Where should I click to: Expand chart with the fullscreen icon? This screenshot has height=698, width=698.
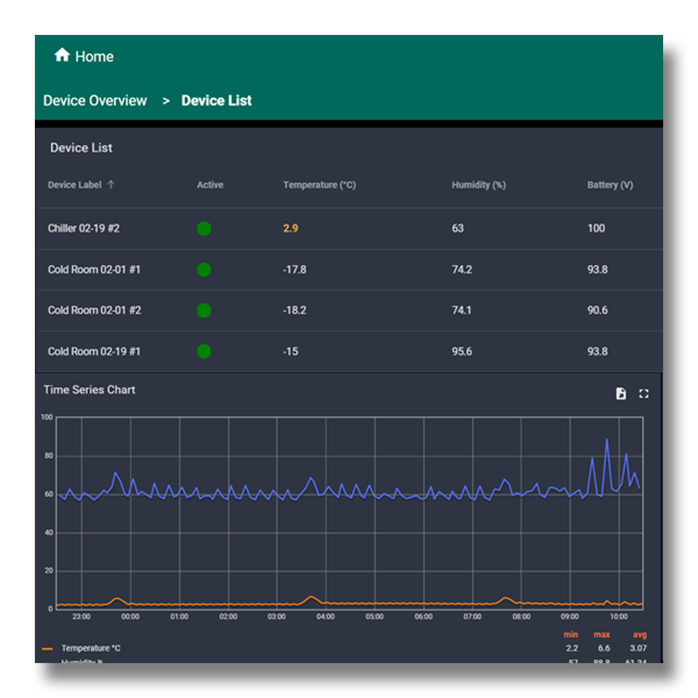click(644, 394)
